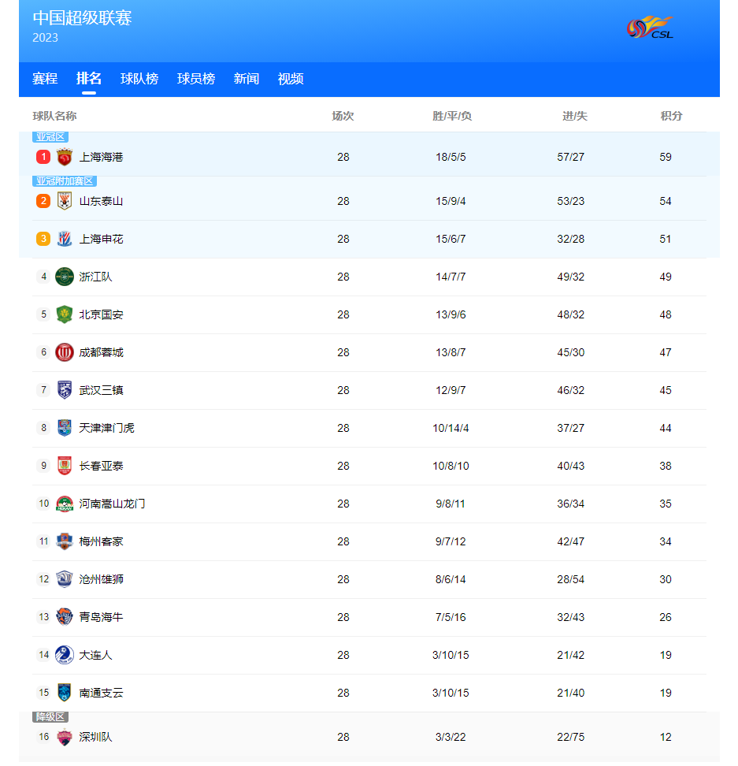This screenshot has width=738, height=766.
Task: Open team link 天津津门虎
Action: point(107,428)
